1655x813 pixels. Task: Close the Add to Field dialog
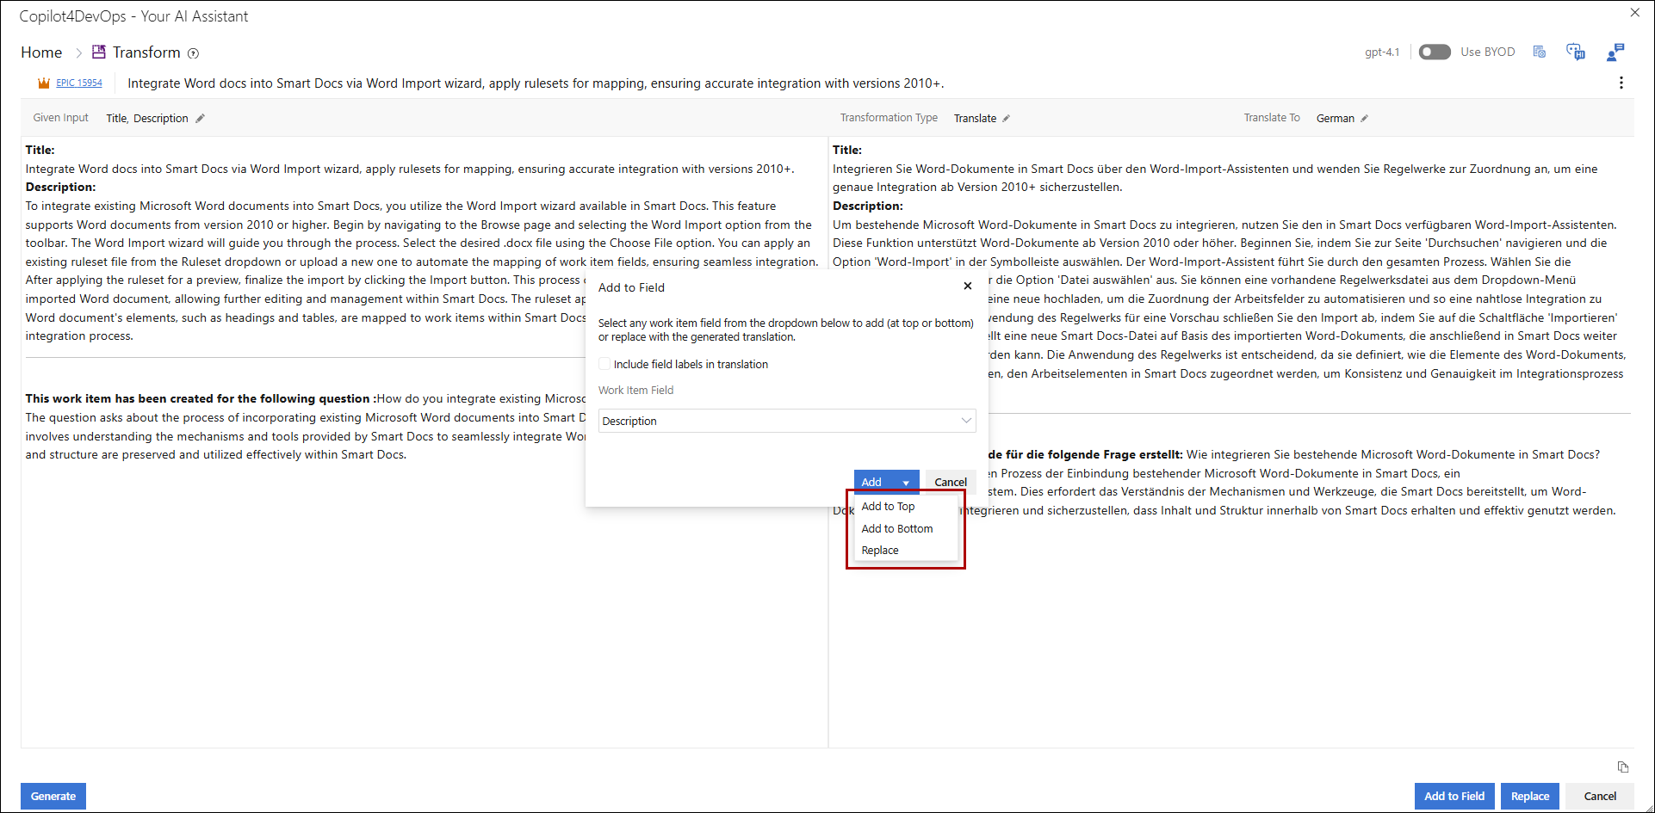[x=967, y=286]
